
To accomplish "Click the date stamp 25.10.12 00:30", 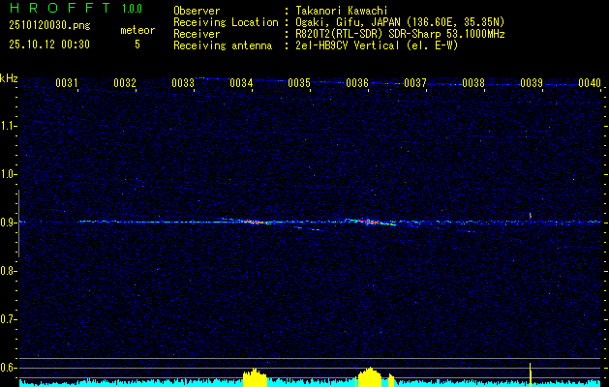I will point(49,45).
